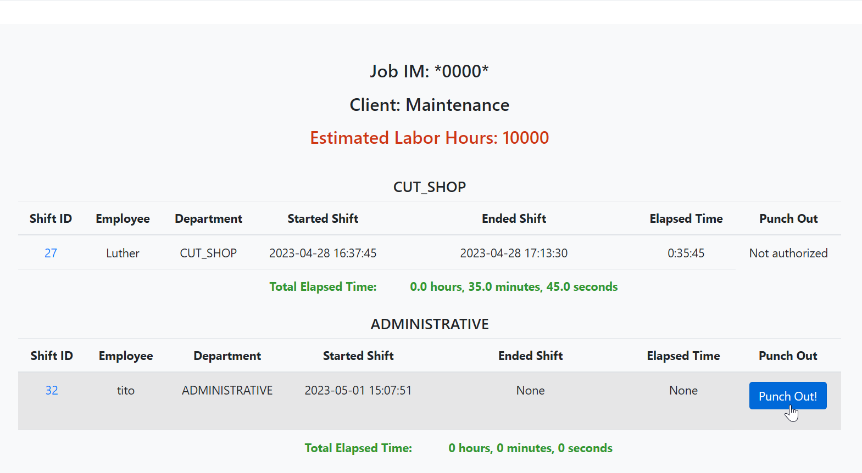Viewport: 862px width, 473px height.
Task: Click Ended Shift header in CUT_SHOP table
Action: [514, 218]
